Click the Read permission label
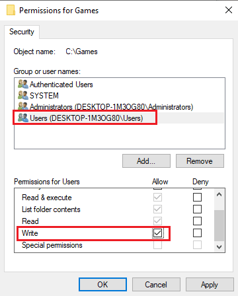Screen dimensions: 238x296 pos(30,221)
